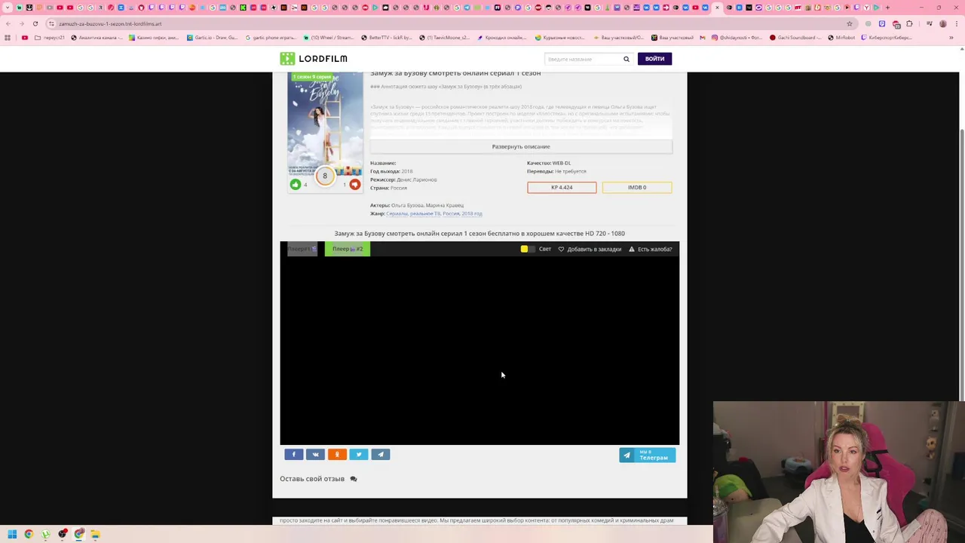Open the BetterTTV bookmark

[x=387, y=38]
